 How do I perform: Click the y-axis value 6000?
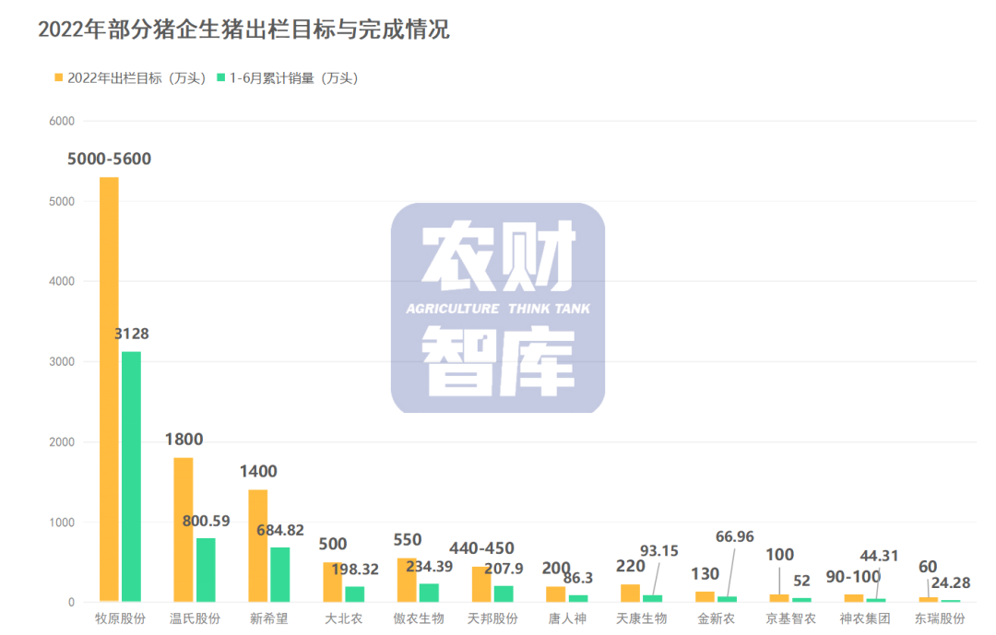[62, 122]
